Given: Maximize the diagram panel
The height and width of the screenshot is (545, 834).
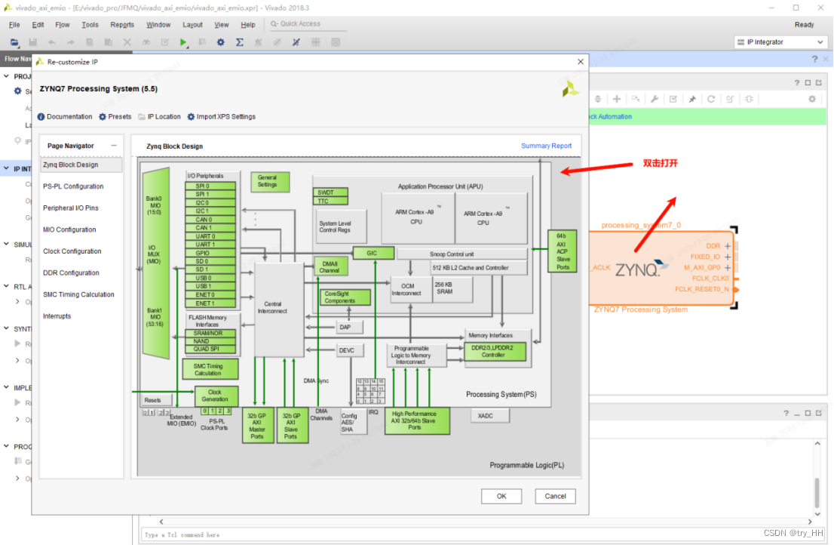Looking at the screenshot, I should click(x=808, y=83).
